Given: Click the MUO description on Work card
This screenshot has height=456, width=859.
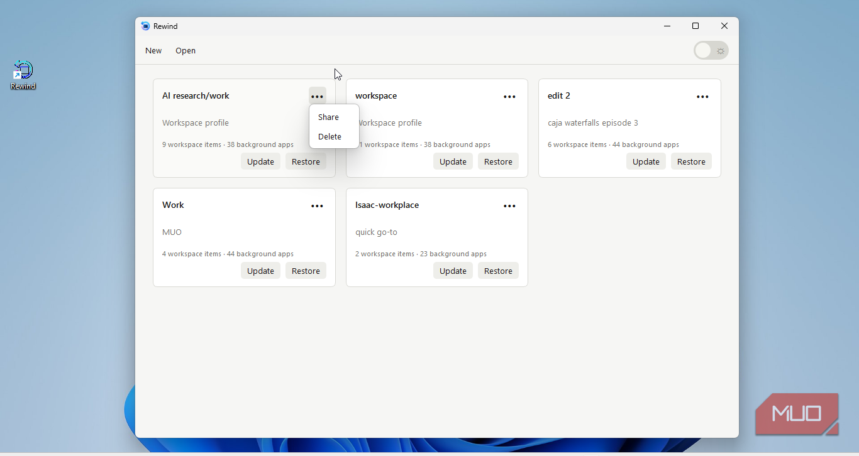Looking at the screenshot, I should [x=172, y=232].
